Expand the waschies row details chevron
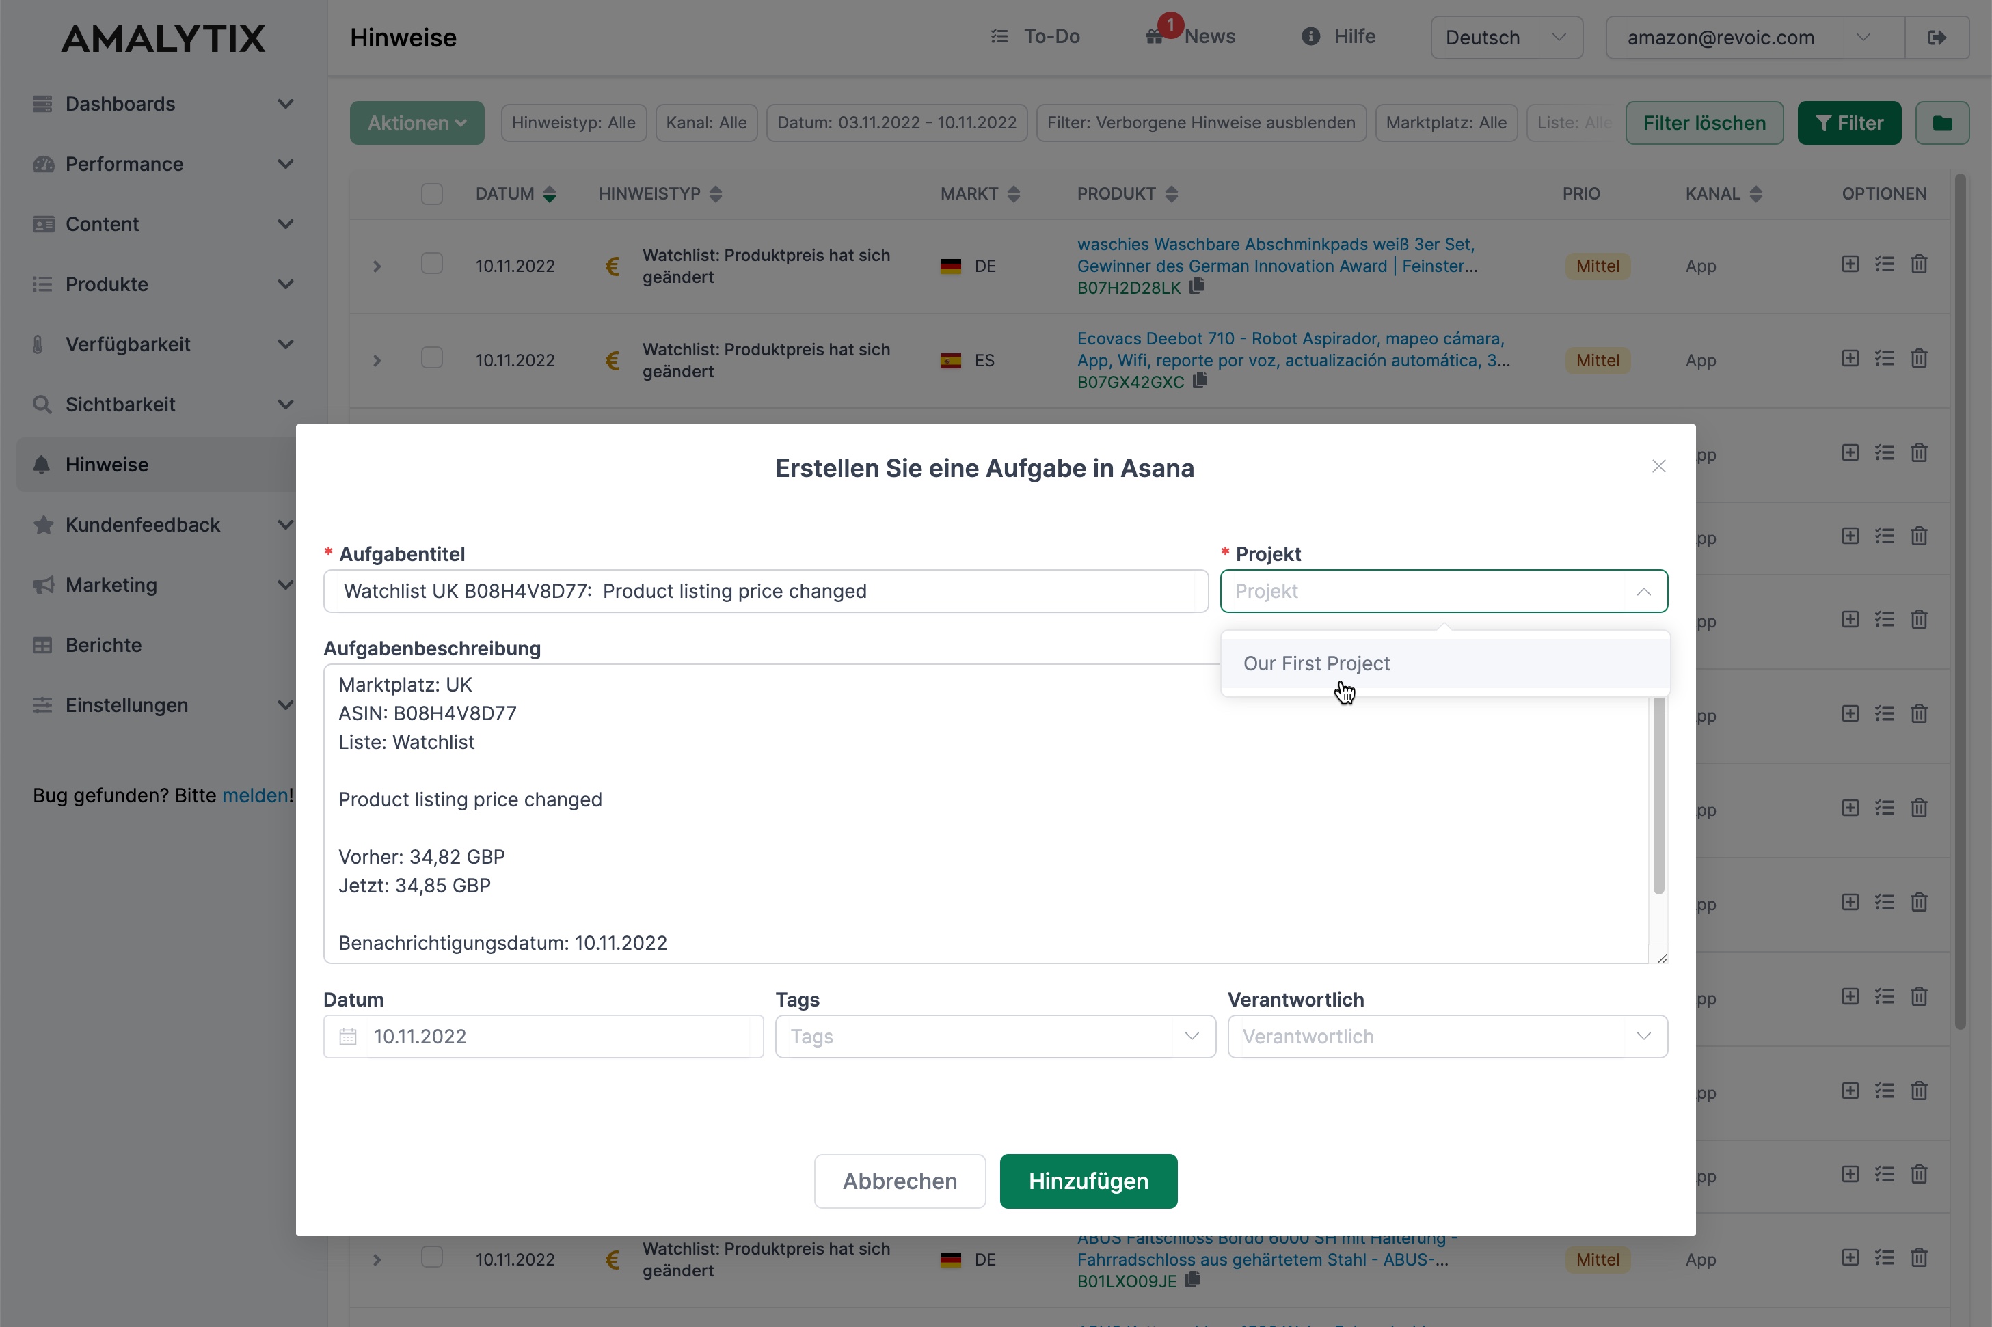Screen dimensions: 1992x1327 377,266
